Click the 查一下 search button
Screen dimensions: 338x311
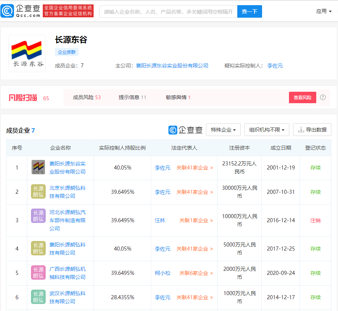tap(250, 11)
